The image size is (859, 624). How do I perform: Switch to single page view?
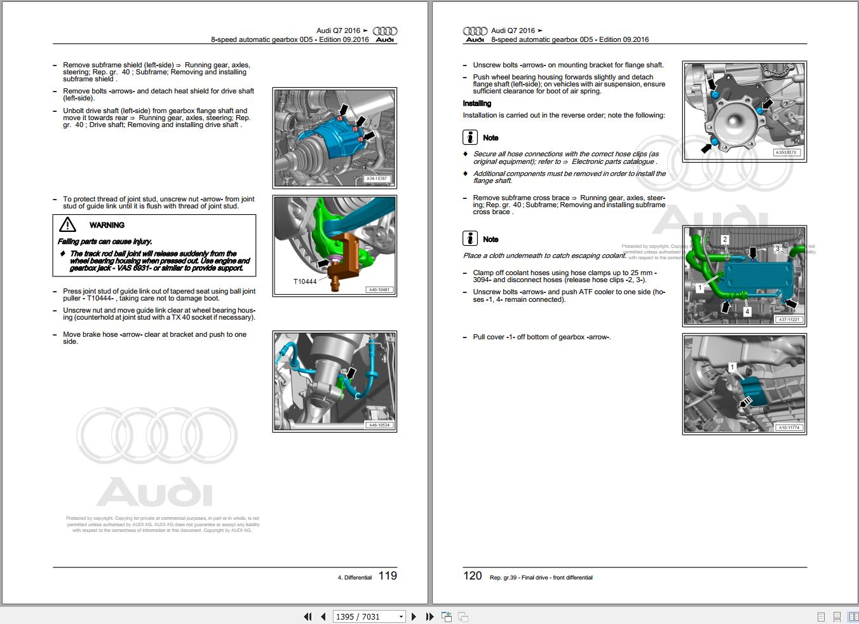[821, 616]
